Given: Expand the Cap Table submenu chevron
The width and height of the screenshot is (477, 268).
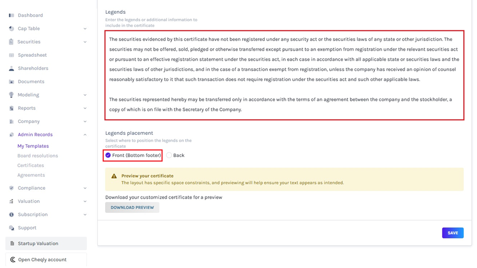Looking at the screenshot, I should pyautogui.click(x=85, y=29).
